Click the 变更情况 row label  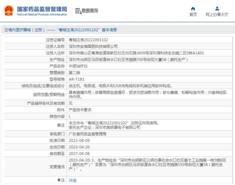(x=57, y=167)
